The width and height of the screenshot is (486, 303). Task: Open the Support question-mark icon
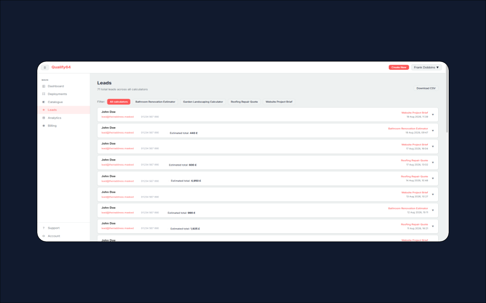tap(44, 228)
